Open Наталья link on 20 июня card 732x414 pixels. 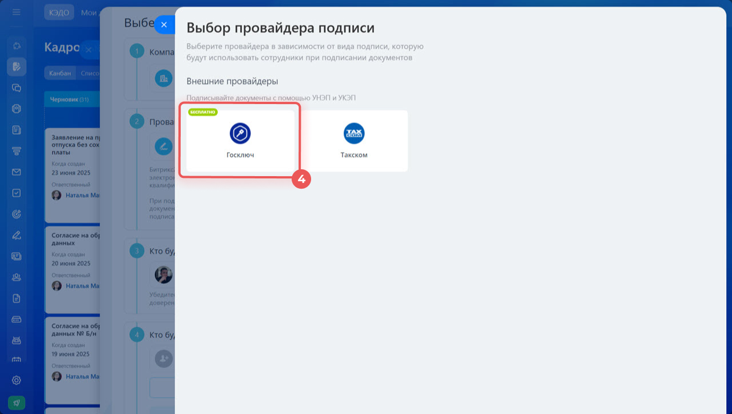[83, 286]
